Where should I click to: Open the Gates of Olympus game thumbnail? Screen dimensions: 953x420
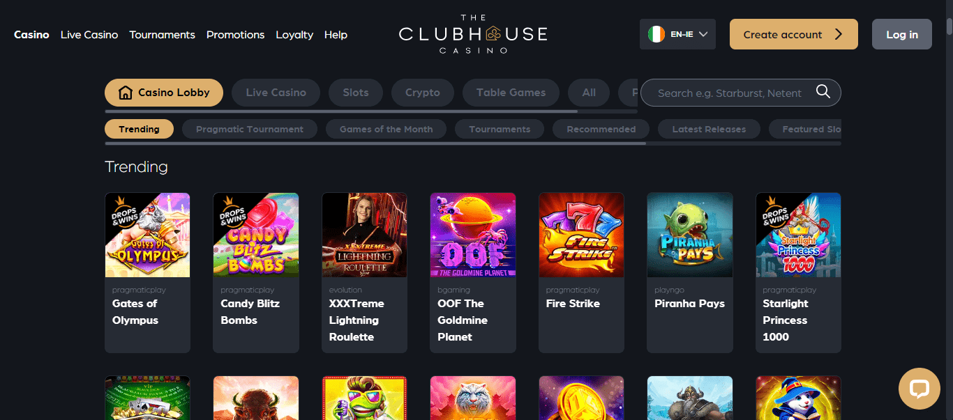[x=147, y=235]
